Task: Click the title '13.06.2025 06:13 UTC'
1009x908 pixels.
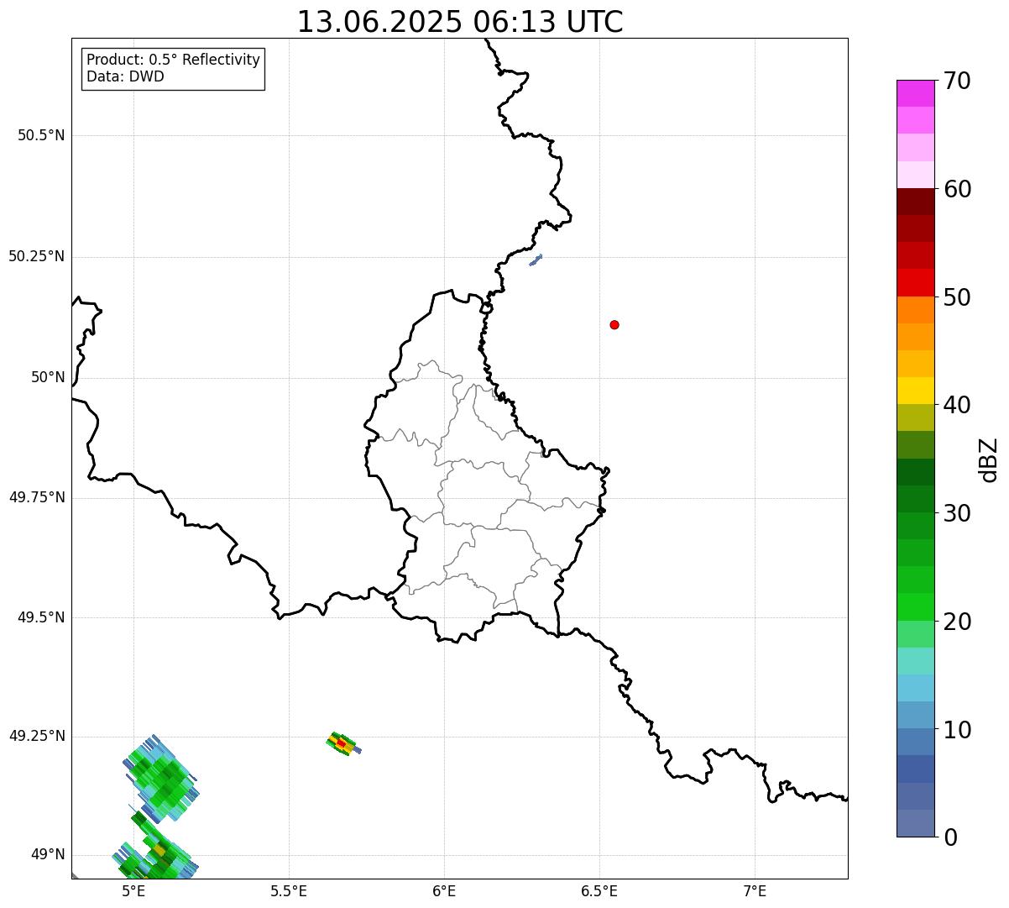Action: pos(460,22)
